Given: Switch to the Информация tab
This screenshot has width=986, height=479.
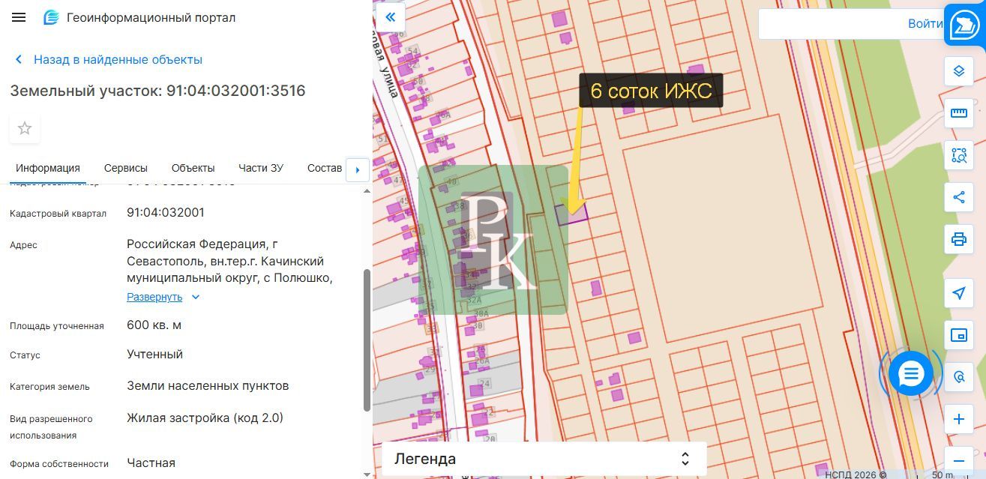Looking at the screenshot, I should click(48, 168).
